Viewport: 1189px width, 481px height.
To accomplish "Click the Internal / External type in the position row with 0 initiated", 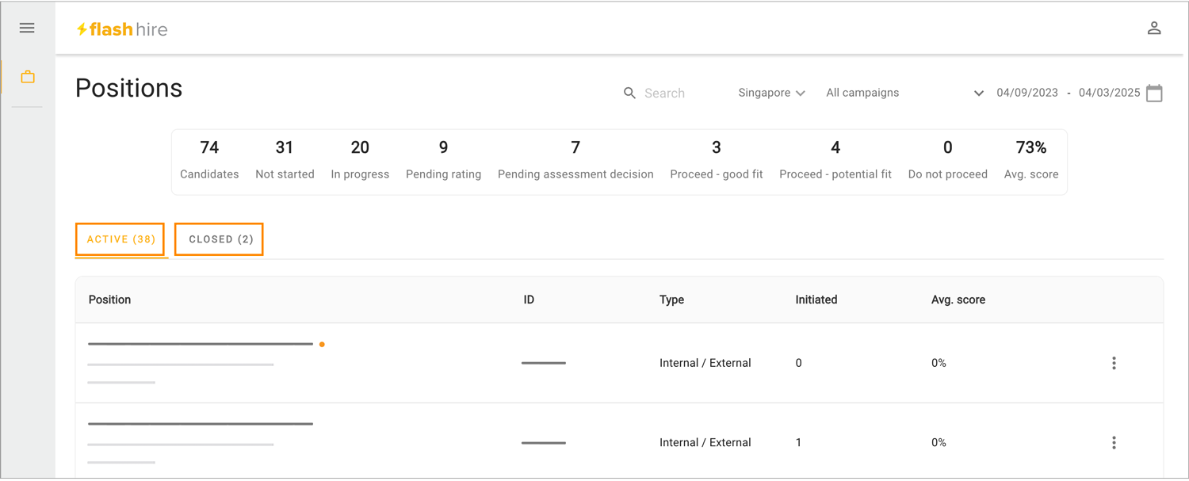I will [x=705, y=363].
